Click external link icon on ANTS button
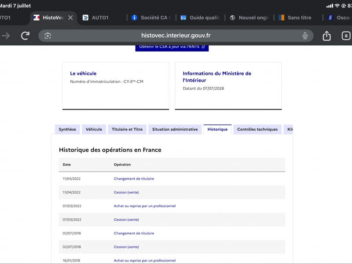This screenshot has width=352, height=264. click(x=203, y=47)
